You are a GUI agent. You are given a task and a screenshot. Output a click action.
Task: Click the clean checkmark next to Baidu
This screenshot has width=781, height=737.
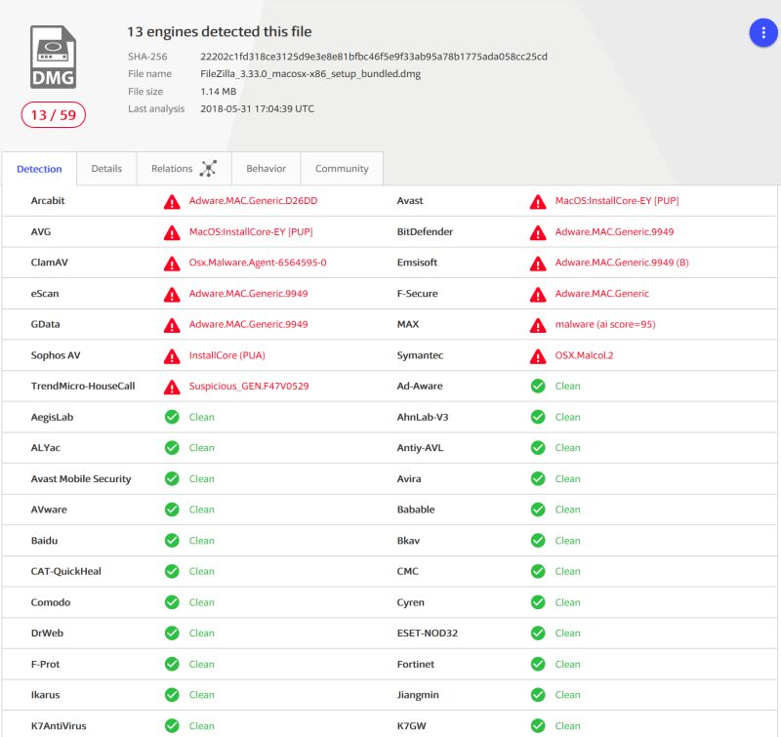pos(172,540)
